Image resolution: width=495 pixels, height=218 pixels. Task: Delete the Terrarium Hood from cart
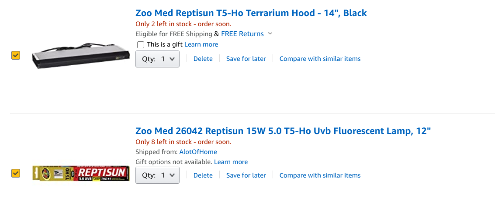203,59
